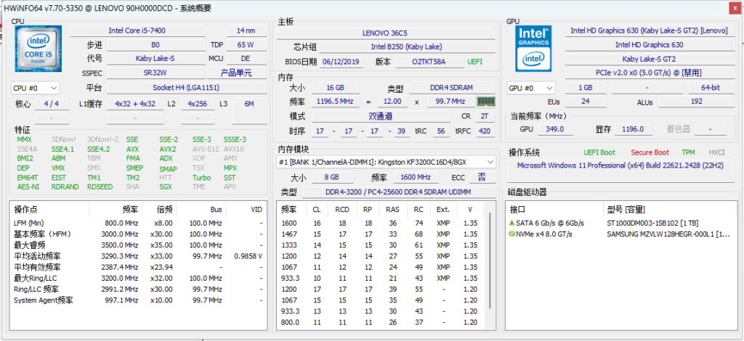Click the 最大睿频 row

coord(138,245)
